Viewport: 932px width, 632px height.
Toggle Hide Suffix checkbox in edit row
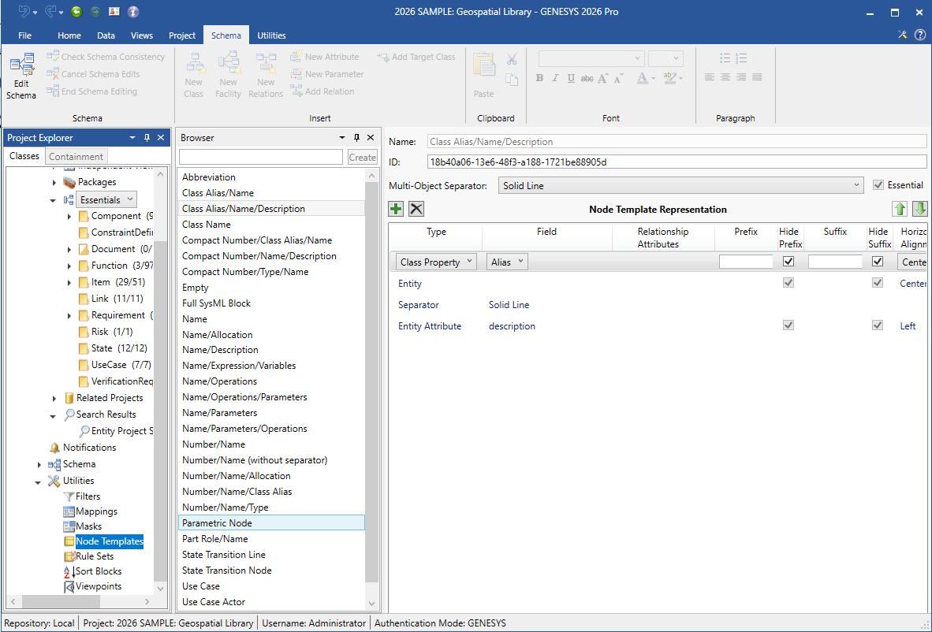878,262
